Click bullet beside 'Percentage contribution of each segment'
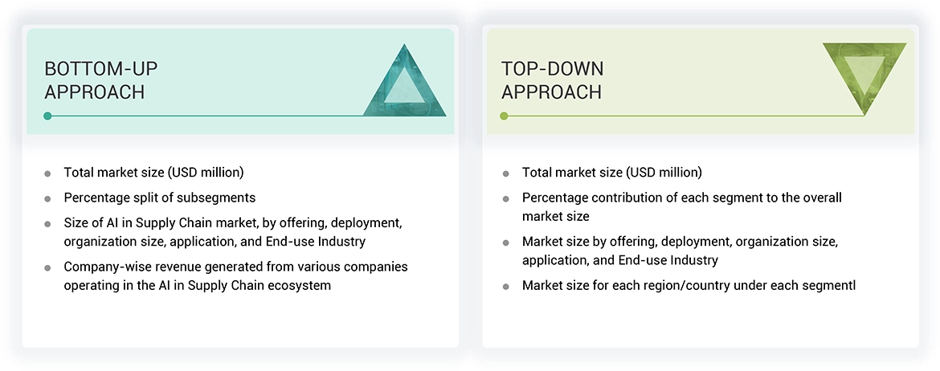The image size is (940, 371). click(506, 198)
